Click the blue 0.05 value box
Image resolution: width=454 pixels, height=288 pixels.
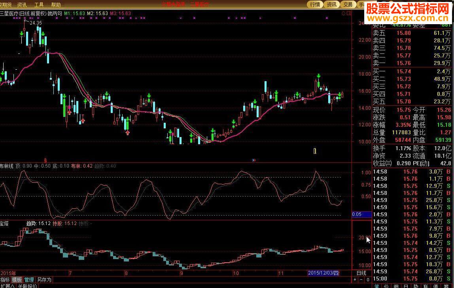point(361,214)
